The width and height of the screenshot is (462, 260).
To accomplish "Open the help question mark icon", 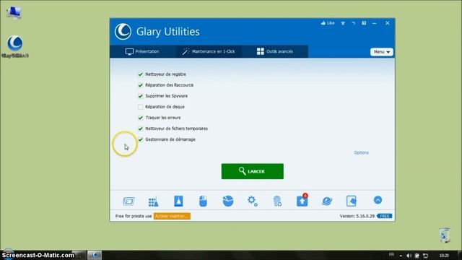I will click(x=364, y=23).
